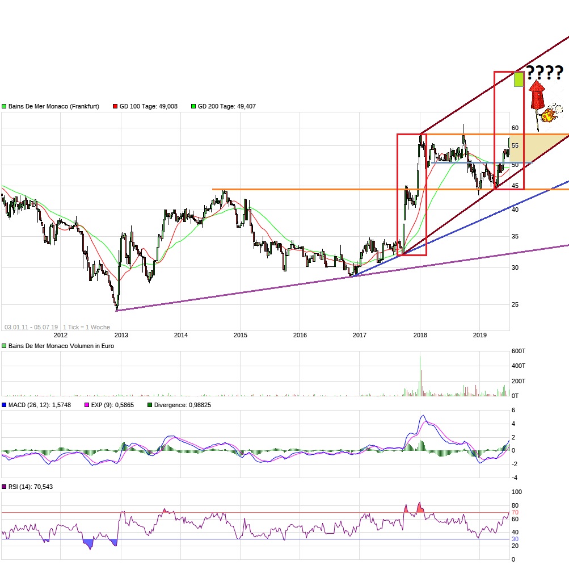Viewport: 569px width, 565px height.
Task: Click volume axis label 200T
Action: coord(518,382)
